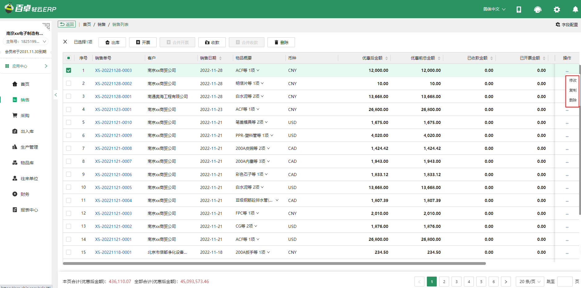The image size is (581, 288).
Task: Toggle the select-all header checkbox
Action: click(69, 58)
